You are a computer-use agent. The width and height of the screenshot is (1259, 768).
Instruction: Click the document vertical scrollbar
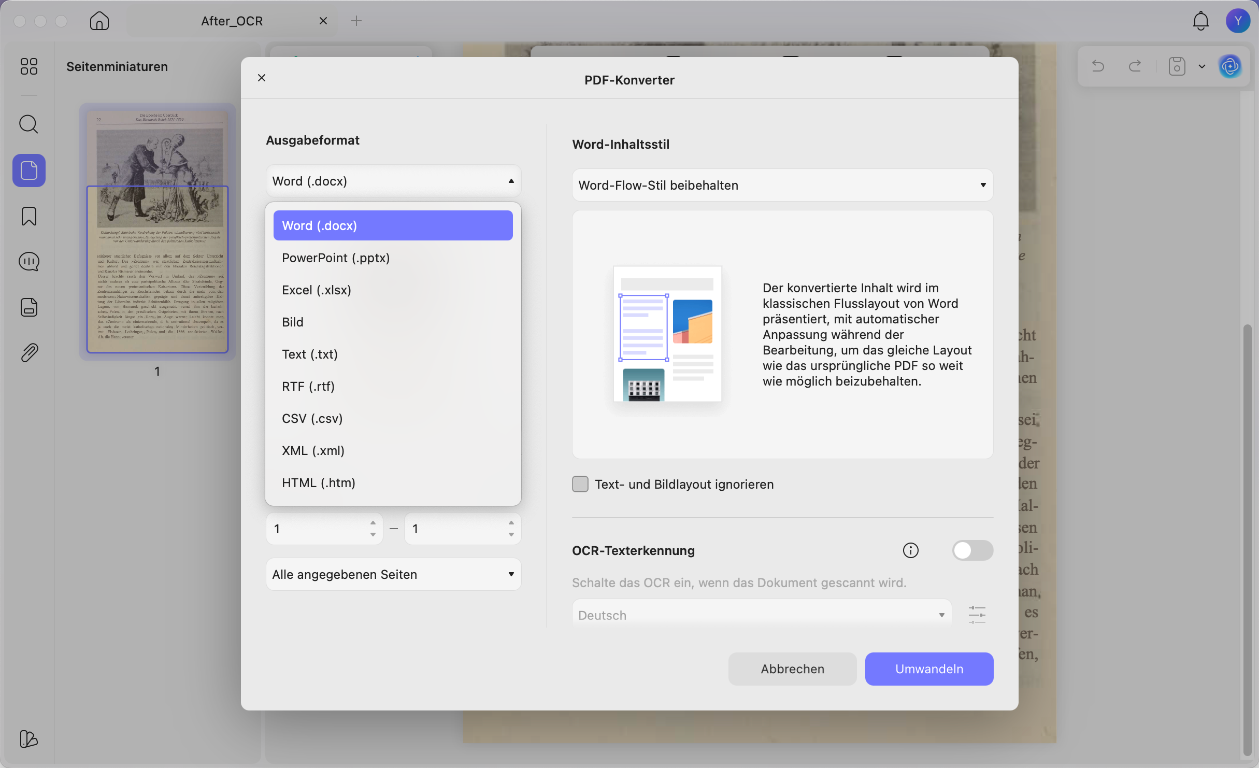(1247, 539)
